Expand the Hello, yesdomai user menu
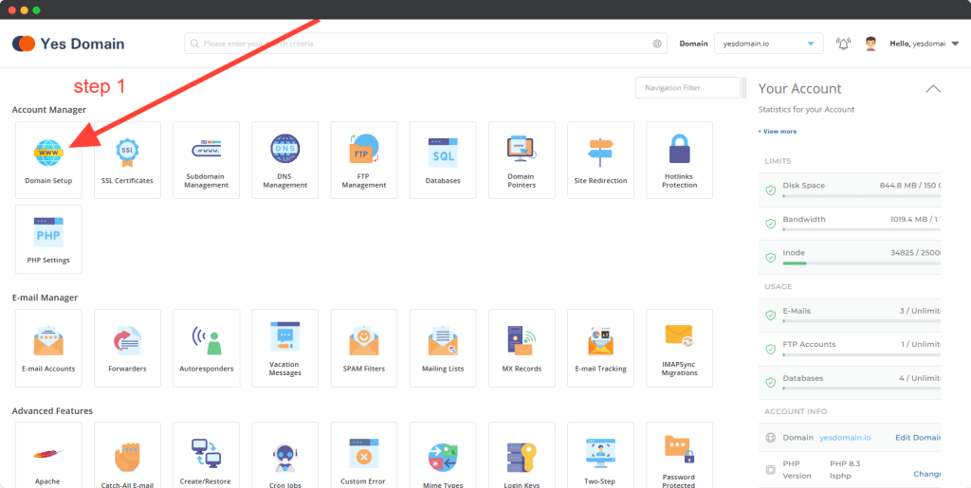The width and height of the screenshot is (971, 488). coord(925,44)
